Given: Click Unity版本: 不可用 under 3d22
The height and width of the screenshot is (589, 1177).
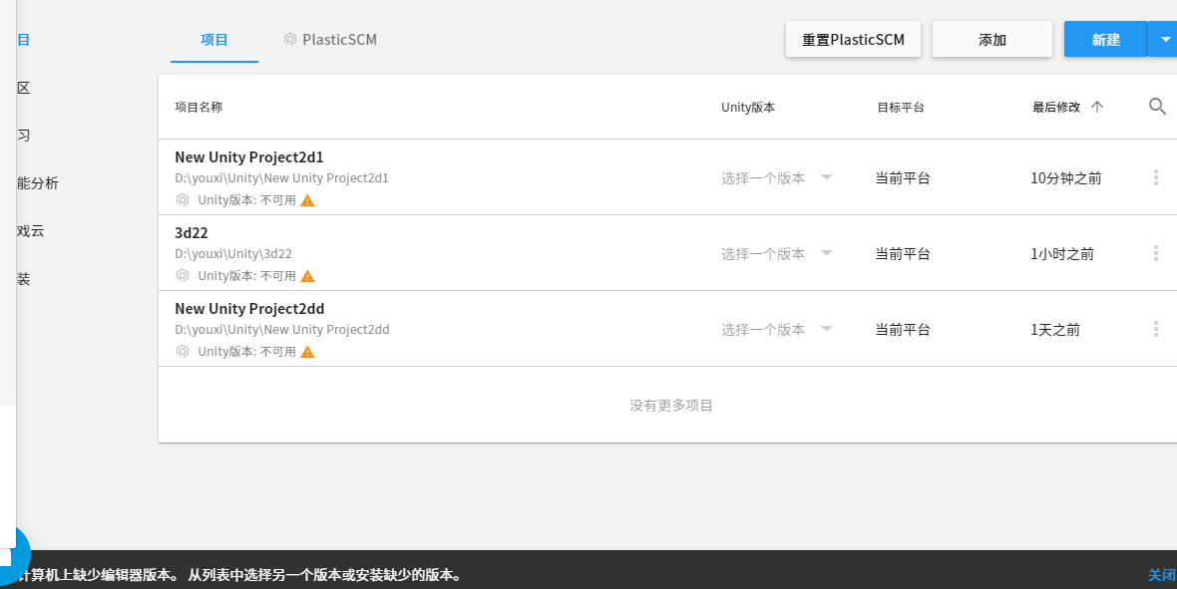Looking at the screenshot, I should [247, 276].
